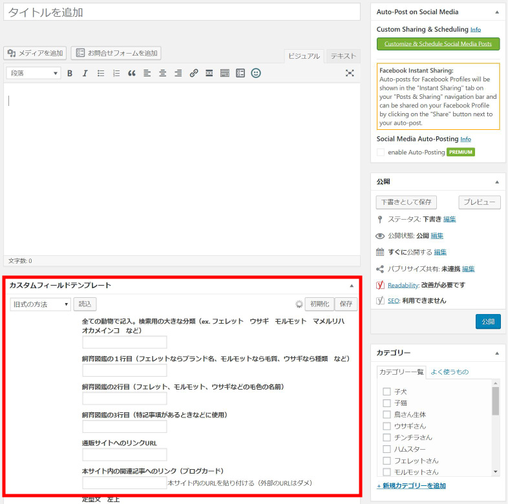Tick the ハムスター category checkbox
The width and height of the screenshot is (508, 504).
pos(386,449)
